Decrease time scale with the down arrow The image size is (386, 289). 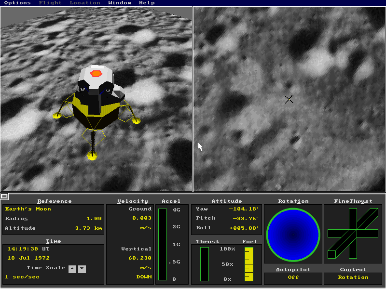click(x=82, y=269)
